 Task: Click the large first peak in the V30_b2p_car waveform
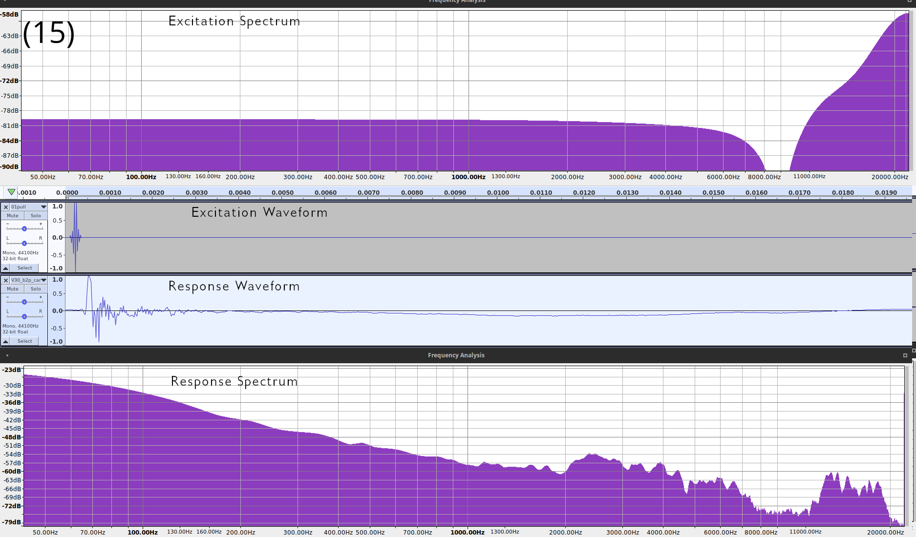[89, 293]
